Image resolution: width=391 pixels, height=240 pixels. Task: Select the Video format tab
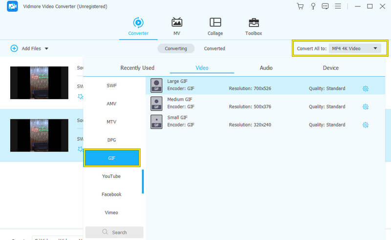click(x=202, y=68)
